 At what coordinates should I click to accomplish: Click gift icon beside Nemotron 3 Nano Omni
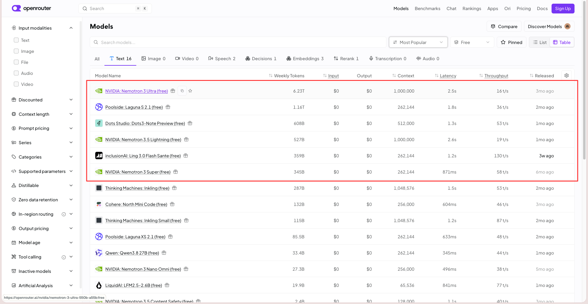click(x=186, y=269)
